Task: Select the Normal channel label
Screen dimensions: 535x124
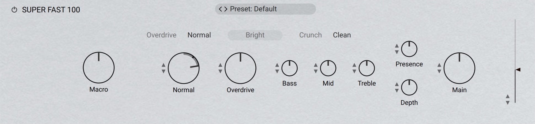Action: 199,35
